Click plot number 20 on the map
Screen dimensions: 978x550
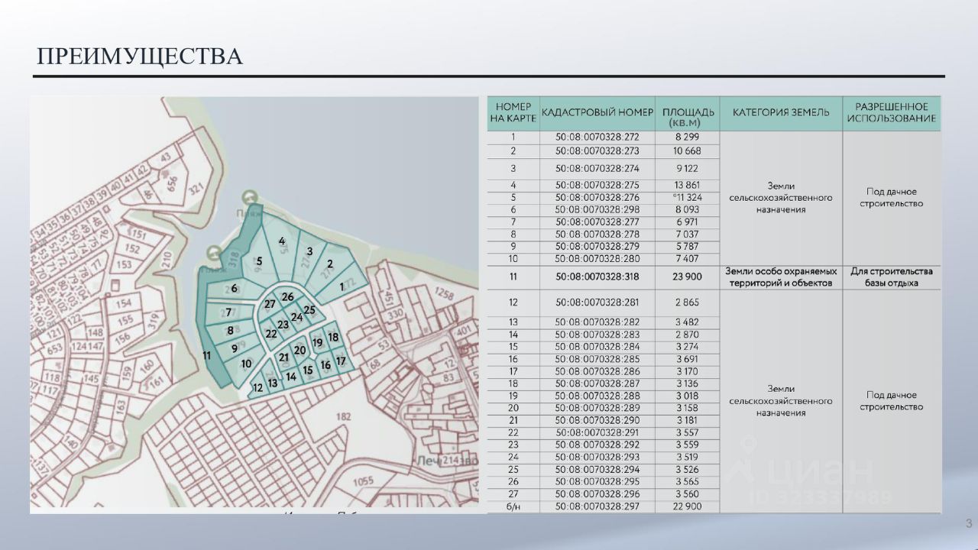point(300,351)
